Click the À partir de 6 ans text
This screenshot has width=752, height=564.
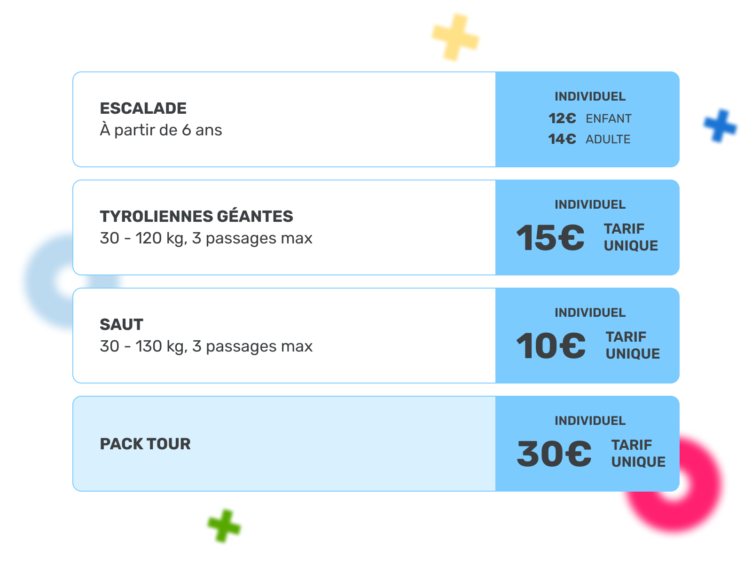click(x=161, y=130)
